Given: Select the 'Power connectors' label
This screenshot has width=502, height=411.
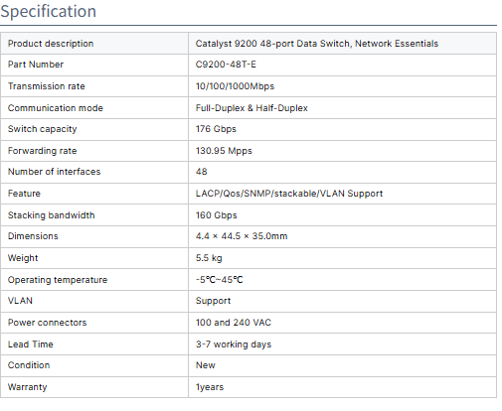Looking at the screenshot, I should click(x=47, y=323).
